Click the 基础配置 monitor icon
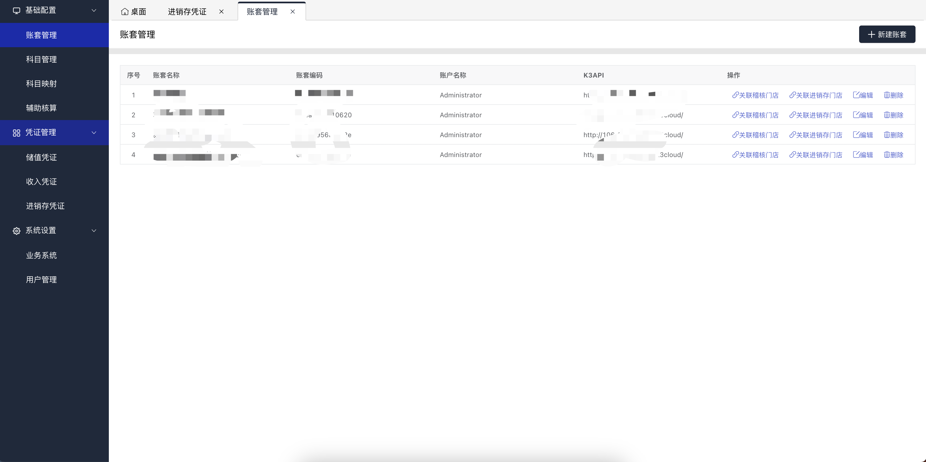Screen dimensions: 926x462 click(17, 10)
